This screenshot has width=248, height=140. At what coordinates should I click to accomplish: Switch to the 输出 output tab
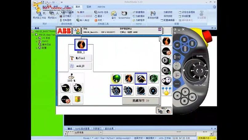tap(70, 129)
